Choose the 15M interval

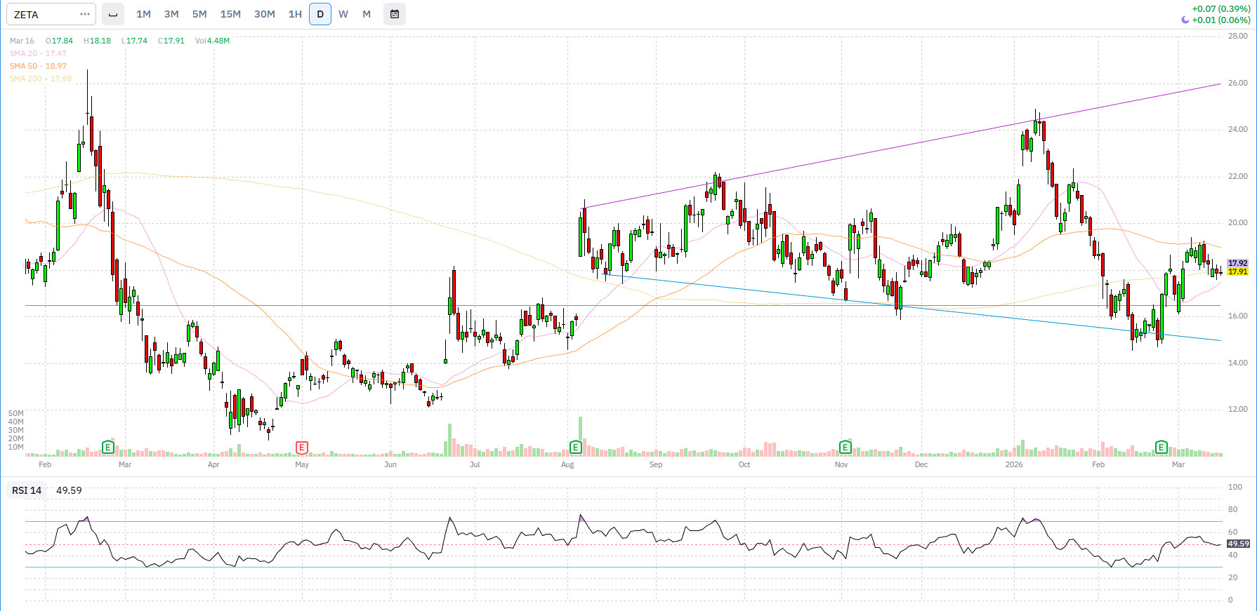pos(230,14)
